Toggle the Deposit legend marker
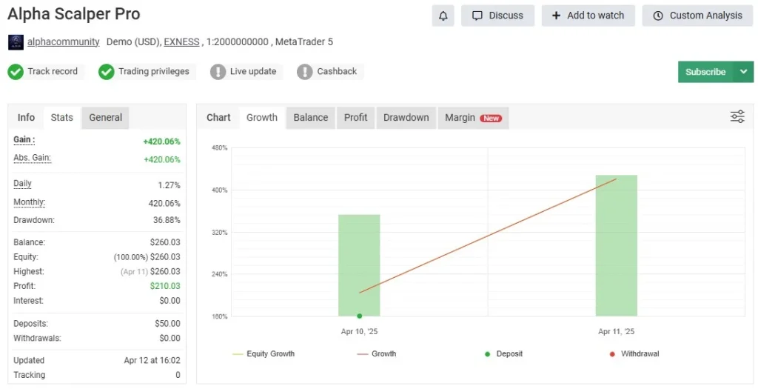 tap(503, 354)
